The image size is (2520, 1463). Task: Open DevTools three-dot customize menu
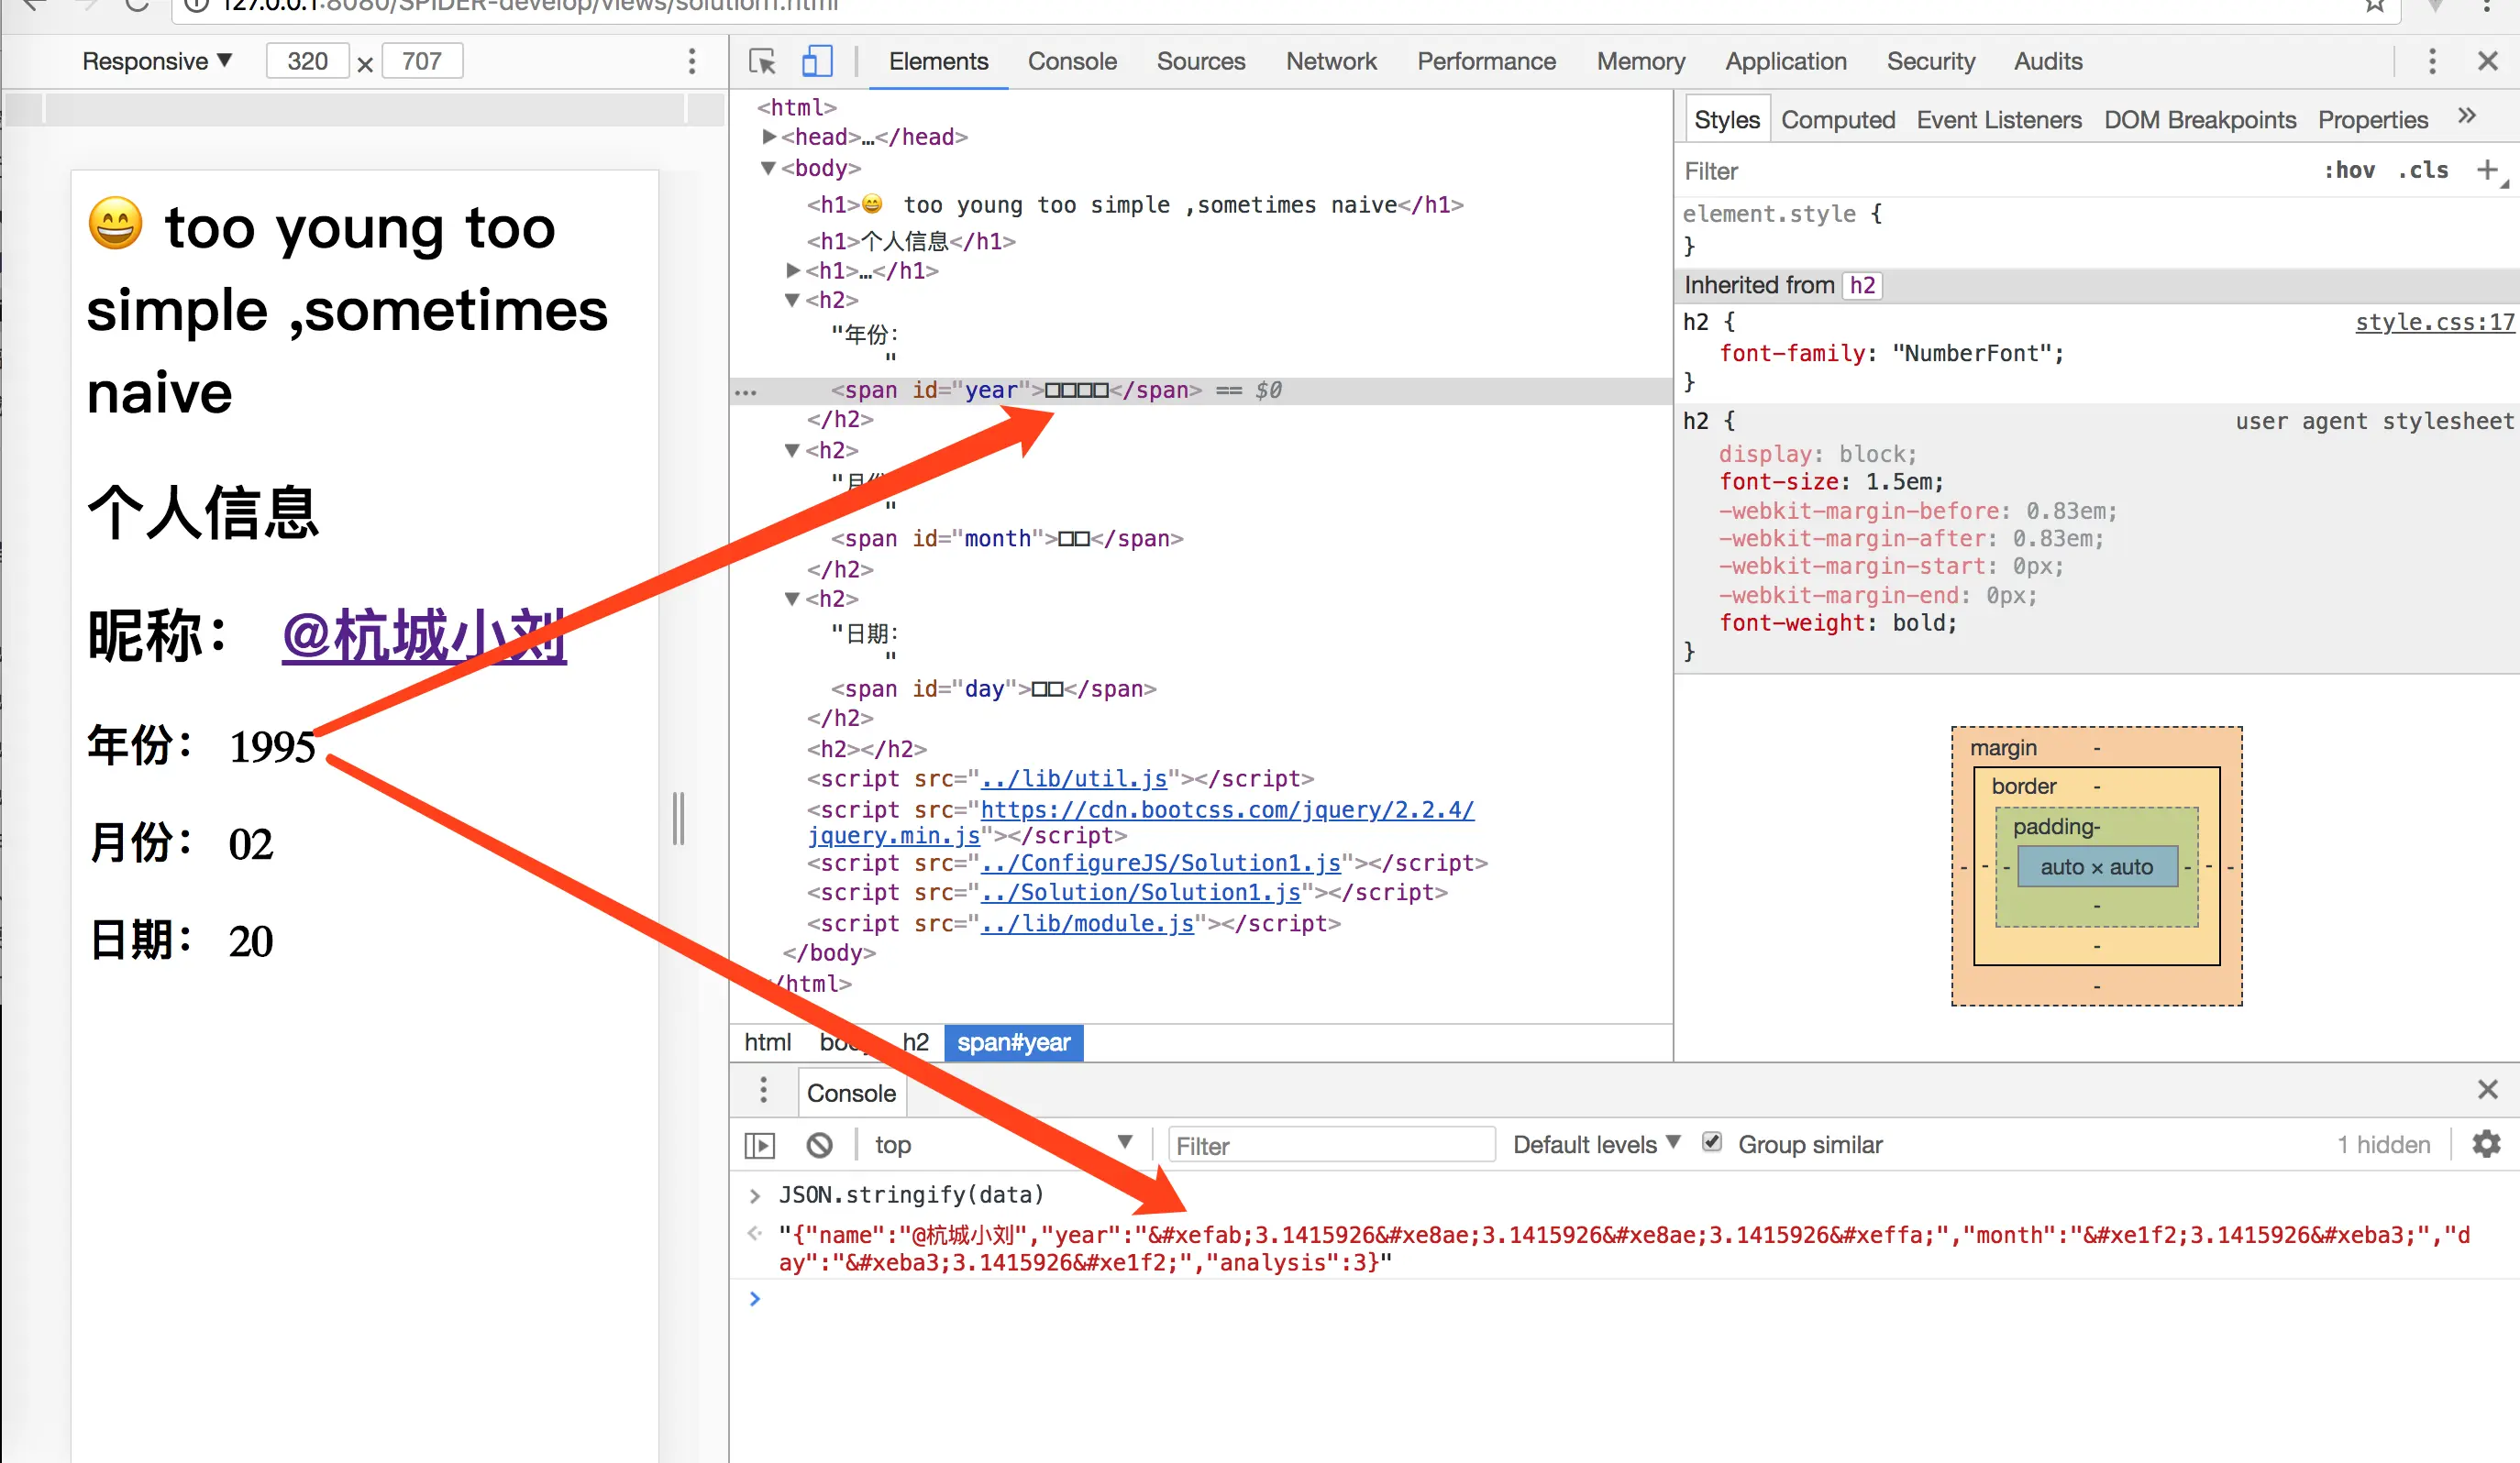pos(2432,62)
